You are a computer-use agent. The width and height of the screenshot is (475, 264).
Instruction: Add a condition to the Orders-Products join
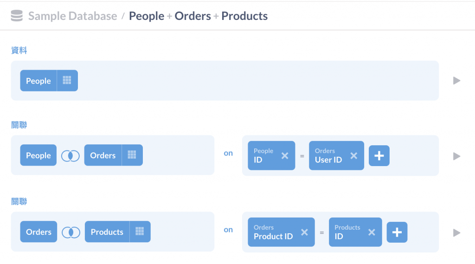click(397, 232)
